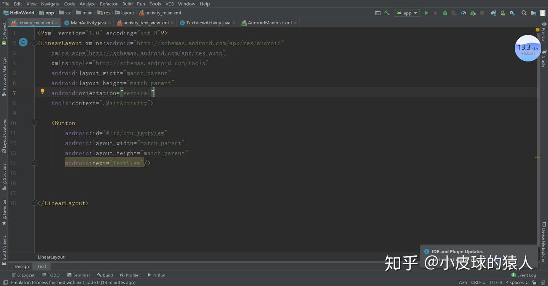Viewport: 548px width, 286px height.
Task: Open the SDK Manager icon
Action: [512, 13]
